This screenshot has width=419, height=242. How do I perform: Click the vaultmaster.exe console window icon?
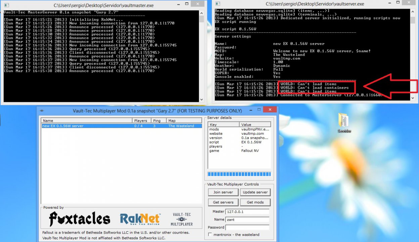coord(6,4)
